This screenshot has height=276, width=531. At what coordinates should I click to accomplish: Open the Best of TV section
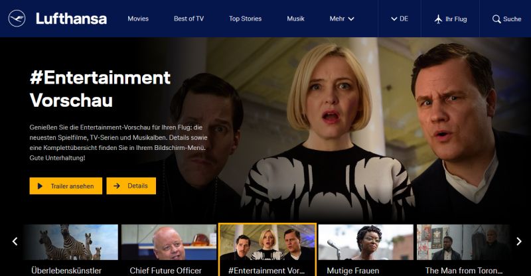click(x=189, y=19)
